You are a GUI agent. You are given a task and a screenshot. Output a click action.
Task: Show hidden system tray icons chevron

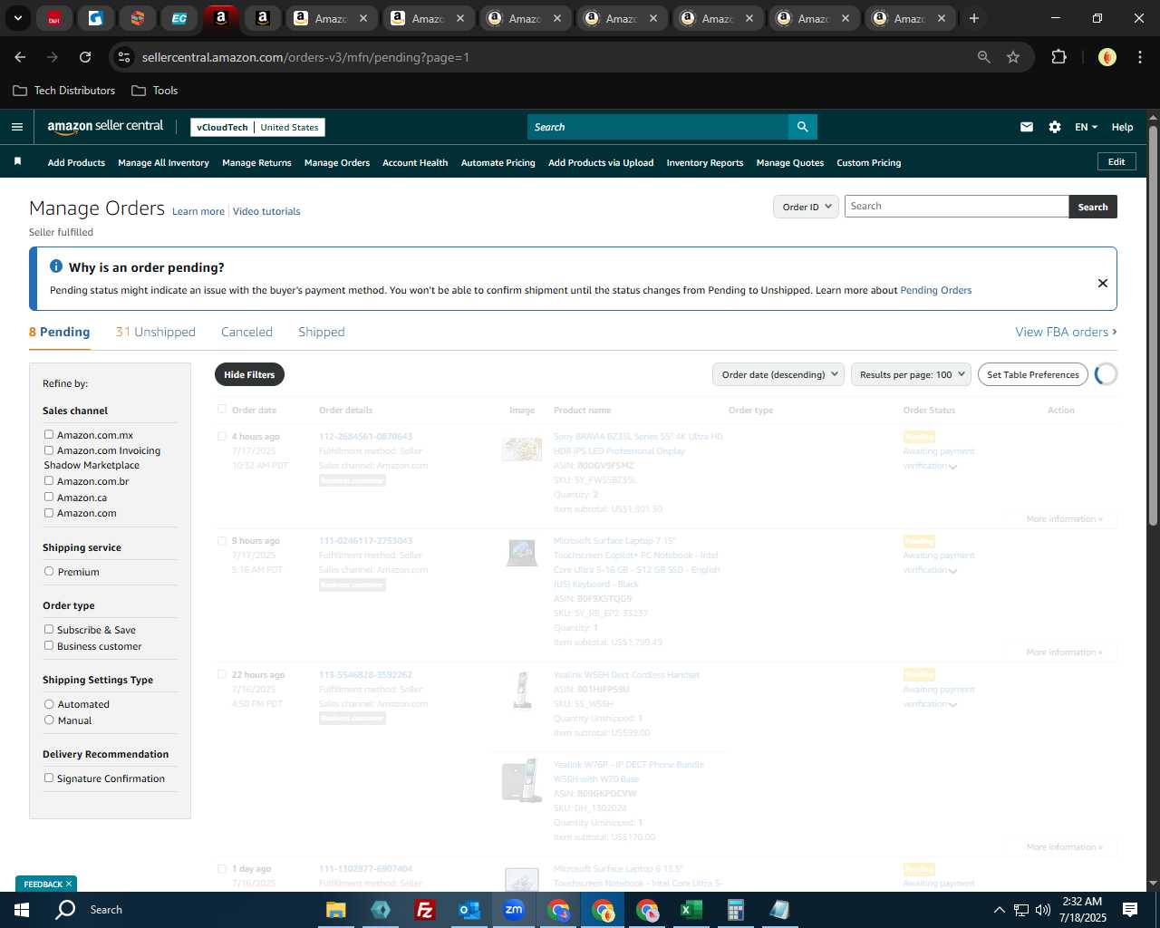[x=999, y=910]
